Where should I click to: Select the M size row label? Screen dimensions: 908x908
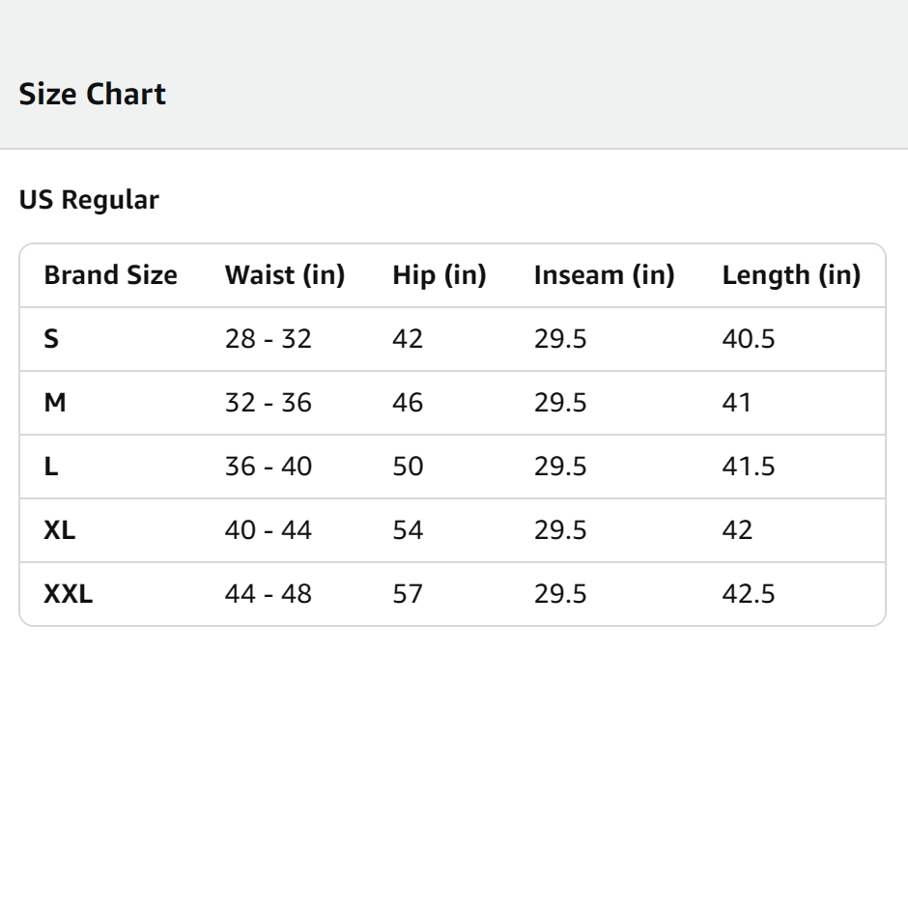55,403
